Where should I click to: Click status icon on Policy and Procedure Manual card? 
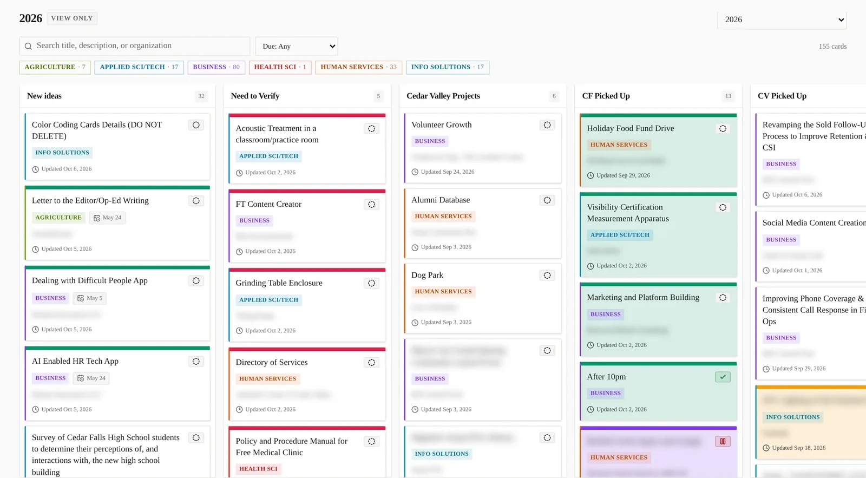(x=371, y=442)
